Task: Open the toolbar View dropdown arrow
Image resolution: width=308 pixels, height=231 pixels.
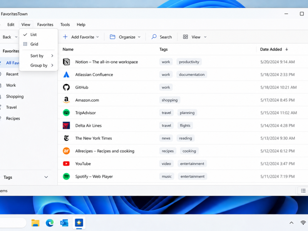Action: click(205, 37)
